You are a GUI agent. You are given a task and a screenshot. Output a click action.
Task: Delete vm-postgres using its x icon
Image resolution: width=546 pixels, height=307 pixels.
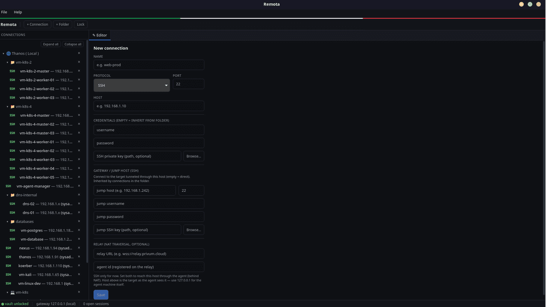coord(79,230)
